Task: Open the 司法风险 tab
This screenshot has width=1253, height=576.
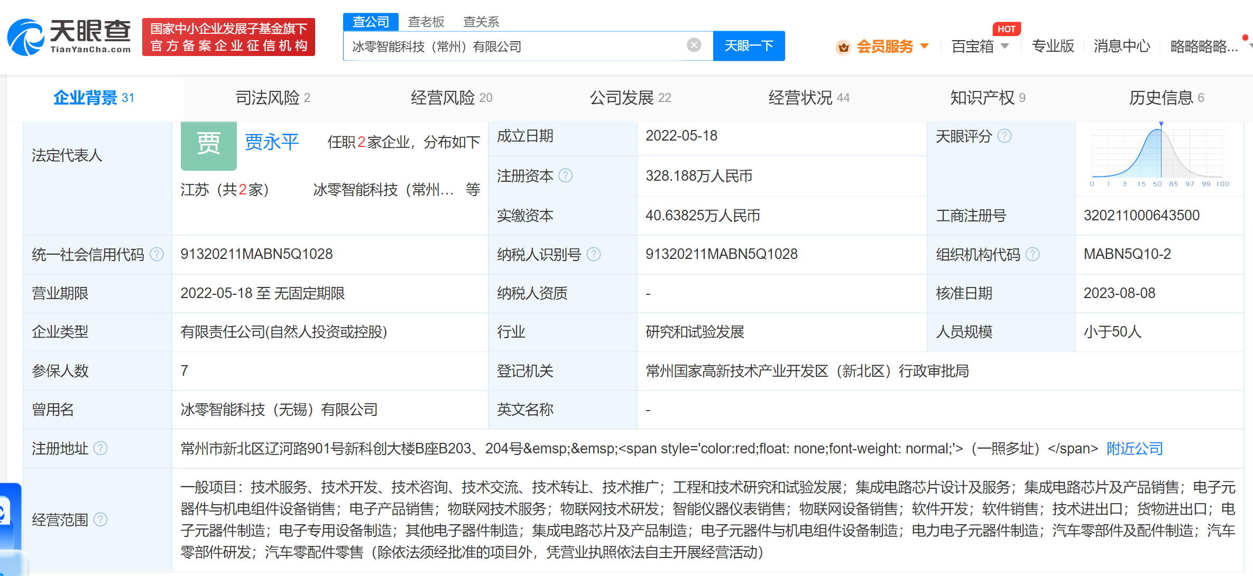Action: pyautogui.click(x=273, y=98)
